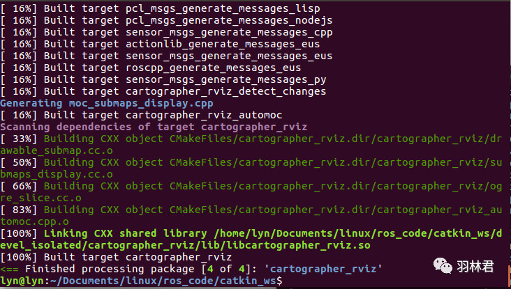Viewport: 511px width, 289px height.
Task: Click the roscpp_generate_messages_eus target name
Action: [x=213, y=68]
